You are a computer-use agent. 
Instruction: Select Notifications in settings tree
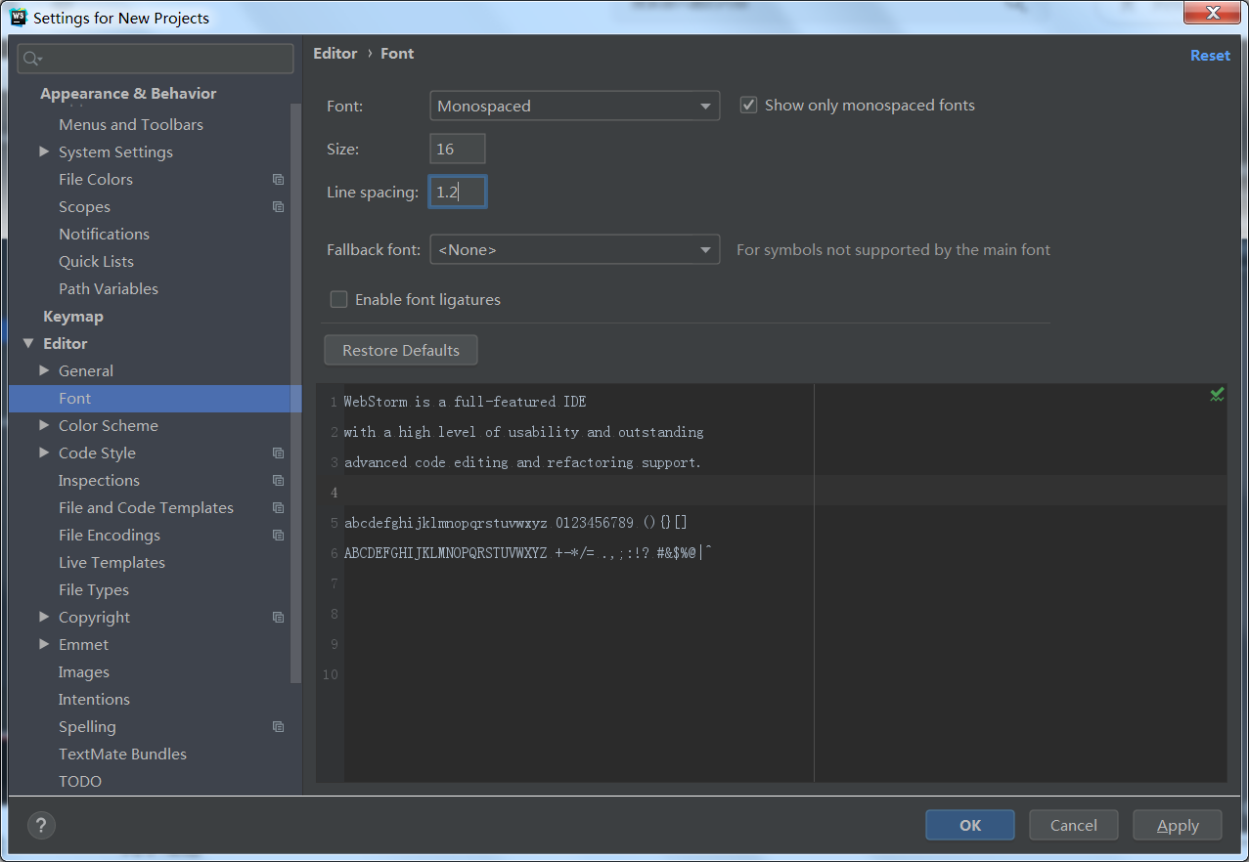(104, 234)
